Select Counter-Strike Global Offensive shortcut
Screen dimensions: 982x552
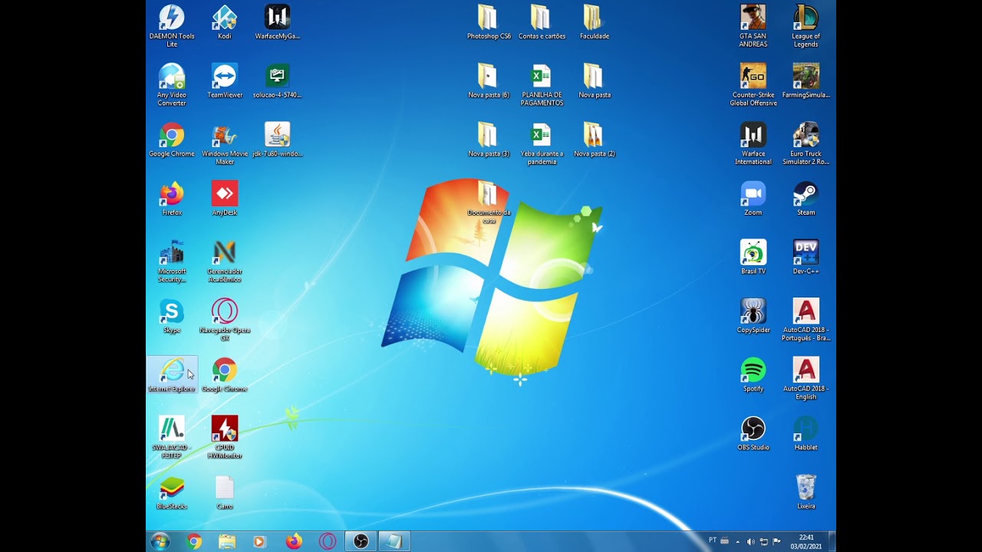[753, 84]
